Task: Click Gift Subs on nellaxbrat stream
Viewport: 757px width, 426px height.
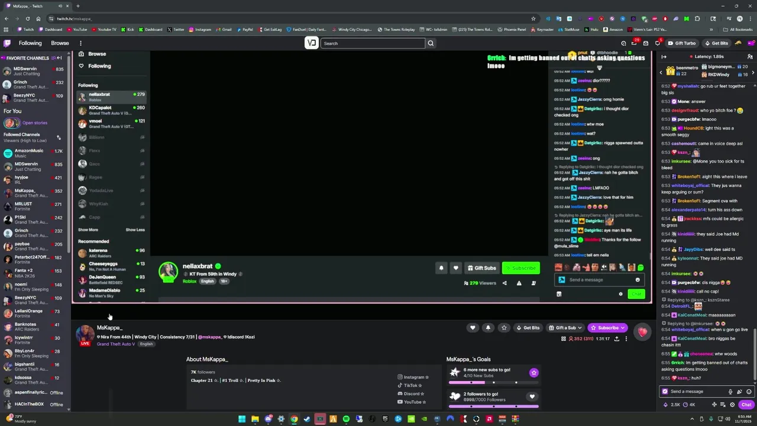Action: (x=482, y=268)
